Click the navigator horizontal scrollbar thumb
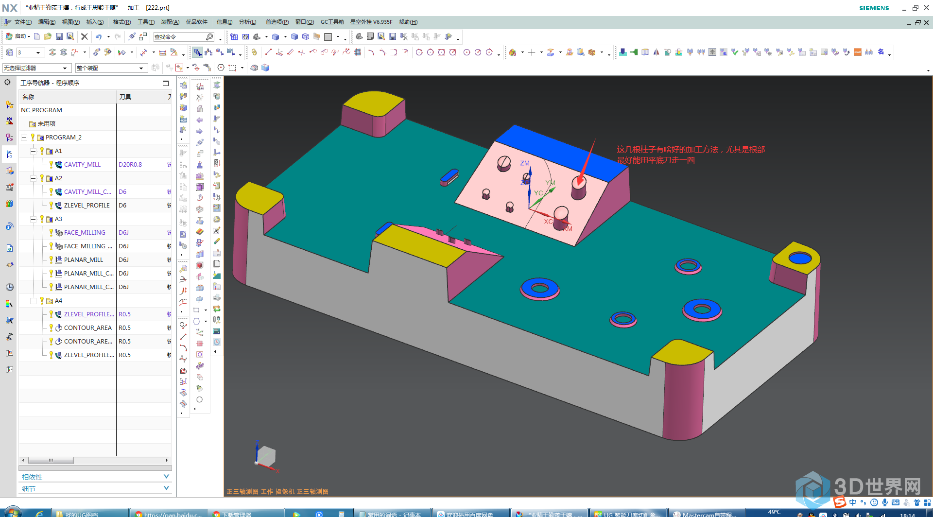The width and height of the screenshot is (933, 517). click(x=51, y=460)
